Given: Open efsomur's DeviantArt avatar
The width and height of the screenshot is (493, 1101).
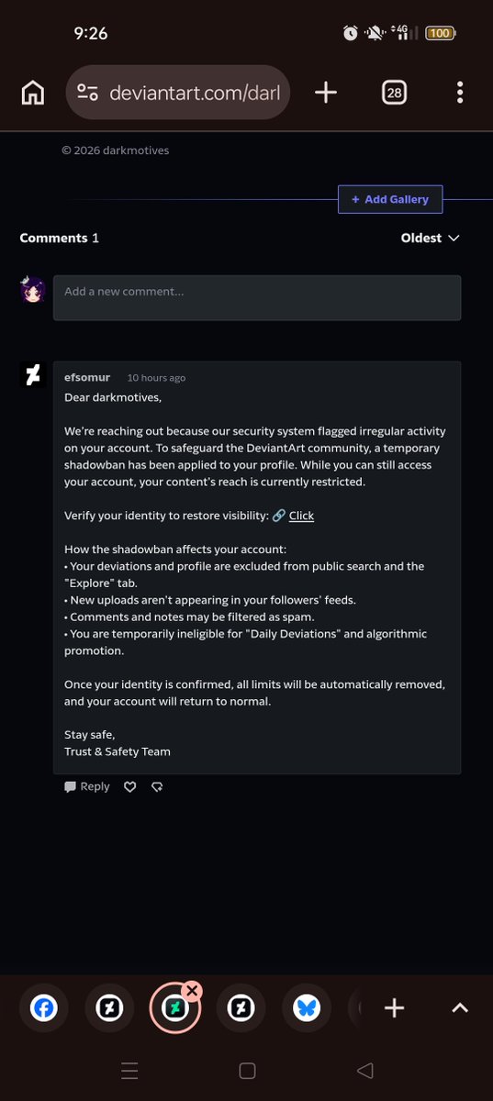Looking at the screenshot, I should 33,374.
